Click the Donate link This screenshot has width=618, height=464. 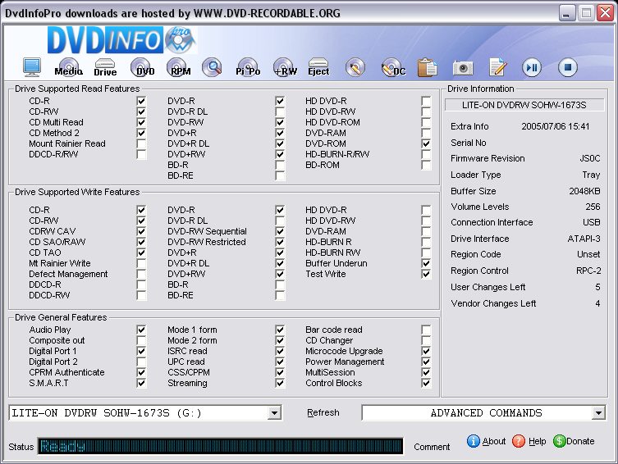point(580,441)
